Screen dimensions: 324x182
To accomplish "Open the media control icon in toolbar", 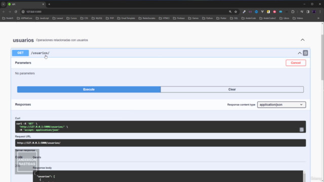I will click(302, 12).
